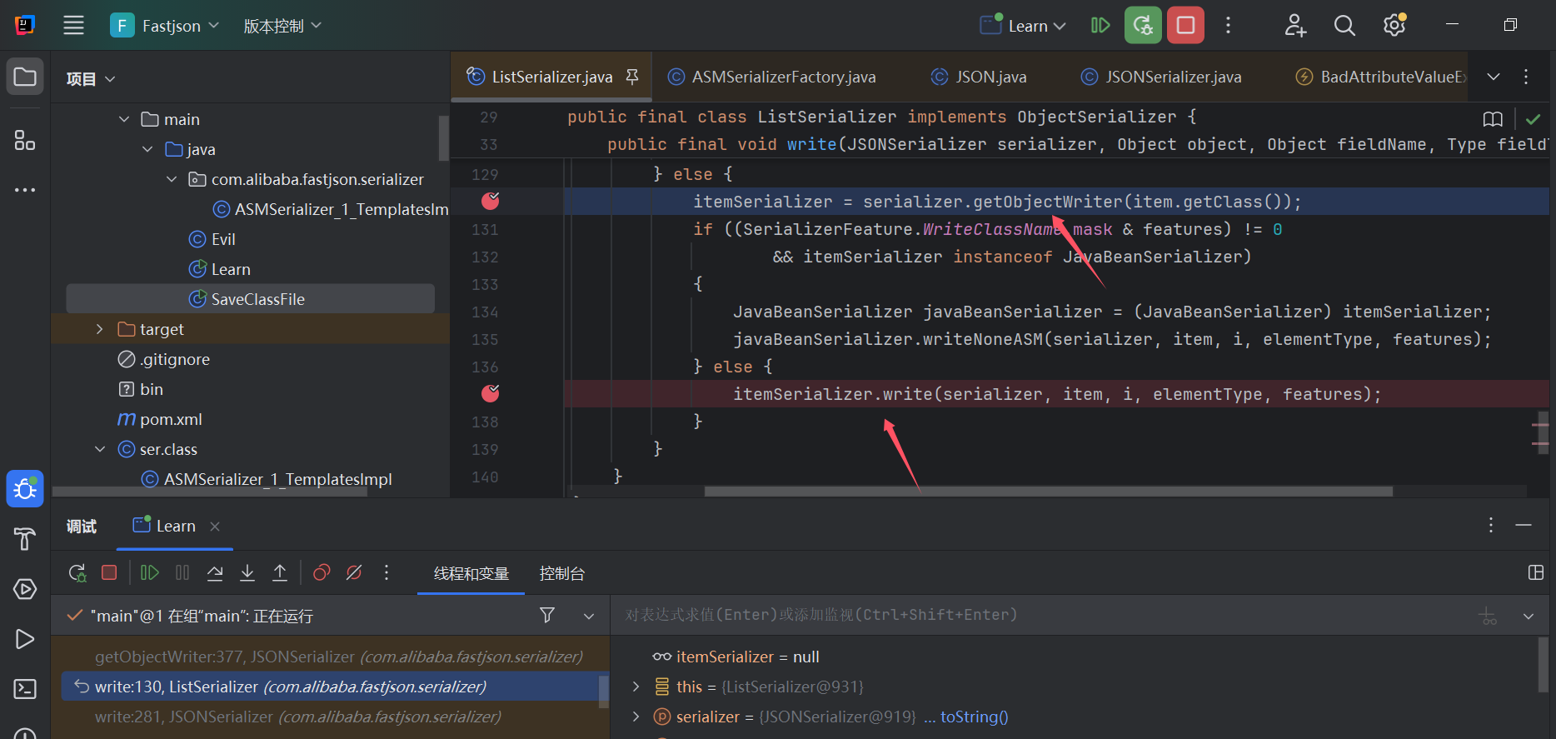Open the Learn run configuration dropdown
Image resolution: width=1556 pixels, height=739 pixels.
pyautogui.click(x=1023, y=26)
